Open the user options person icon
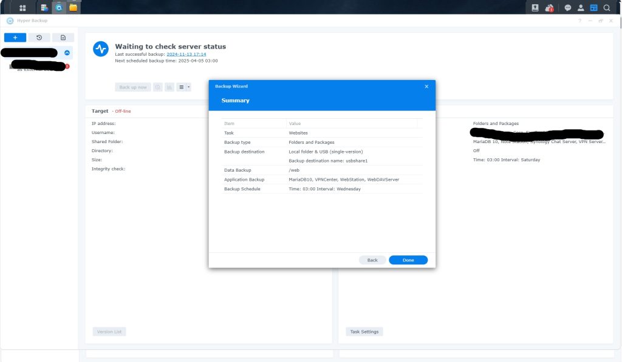This screenshot has height=362, width=622. pos(581,7)
